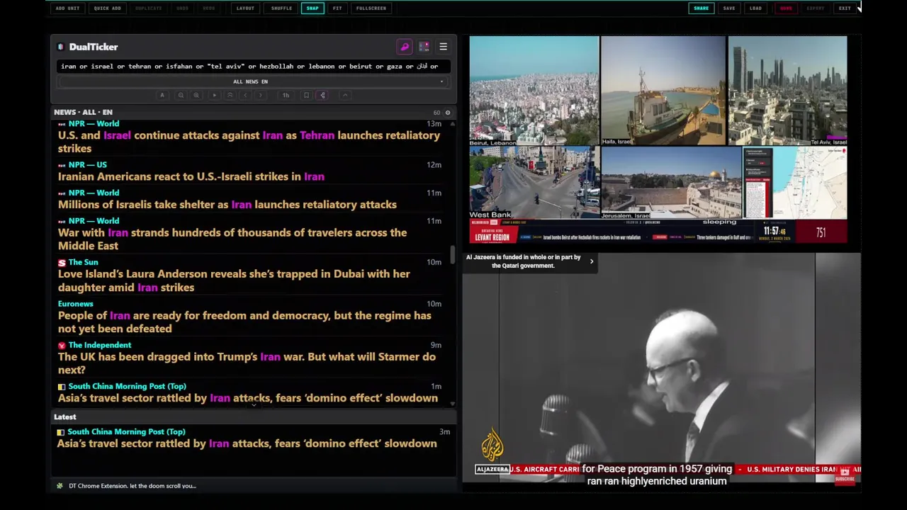Click the UNDO button
Screen dimensions: 907x510
(182, 8)
